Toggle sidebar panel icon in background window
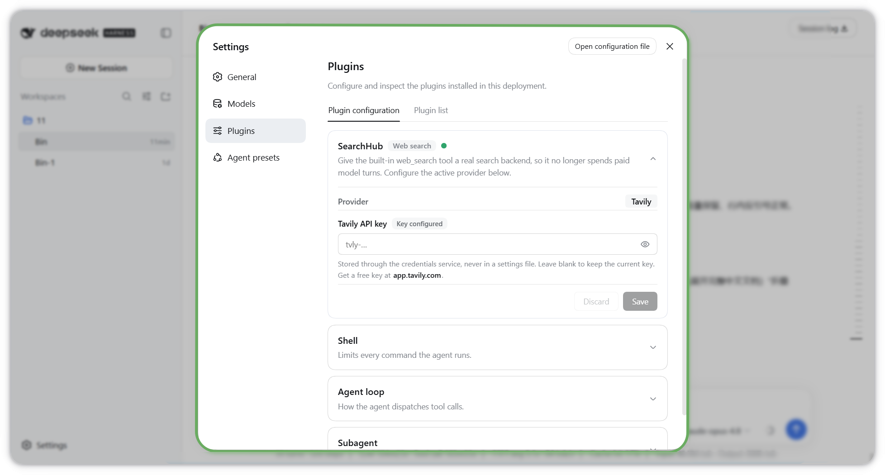 tap(166, 33)
